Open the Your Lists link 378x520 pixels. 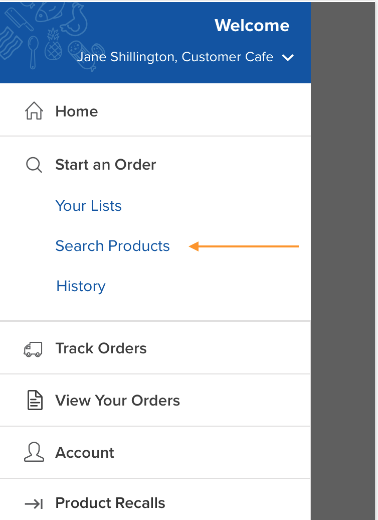tap(88, 206)
